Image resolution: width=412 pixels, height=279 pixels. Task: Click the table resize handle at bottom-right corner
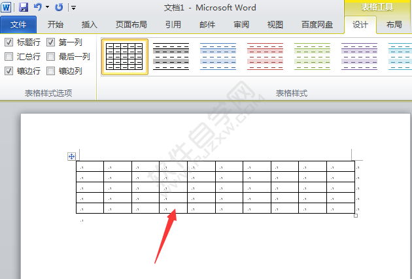(356, 216)
